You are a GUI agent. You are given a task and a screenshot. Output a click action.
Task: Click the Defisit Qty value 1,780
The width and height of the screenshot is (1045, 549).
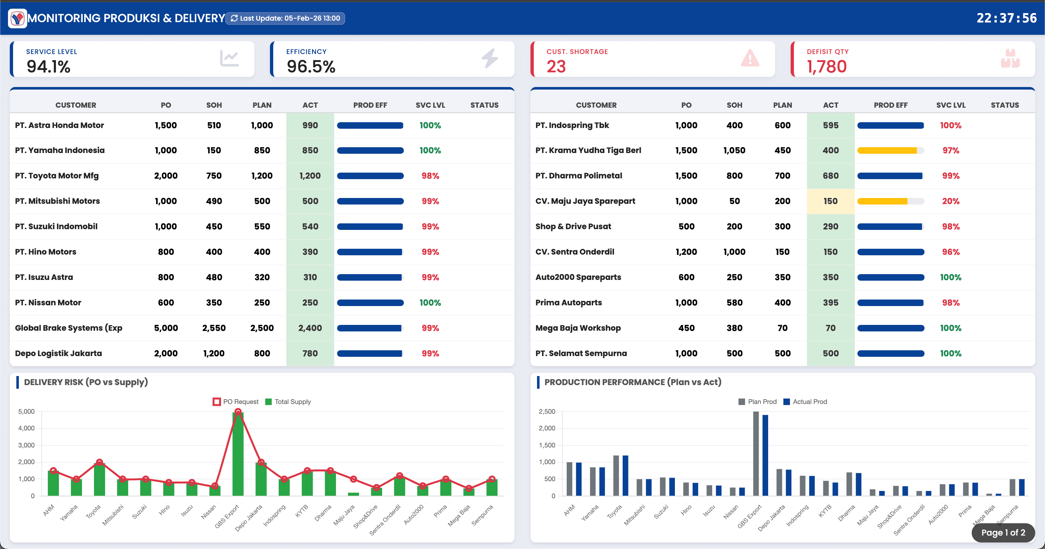coord(827,66)
